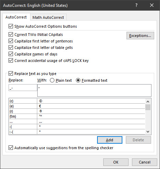Focus the With text box

pos(94,91)
